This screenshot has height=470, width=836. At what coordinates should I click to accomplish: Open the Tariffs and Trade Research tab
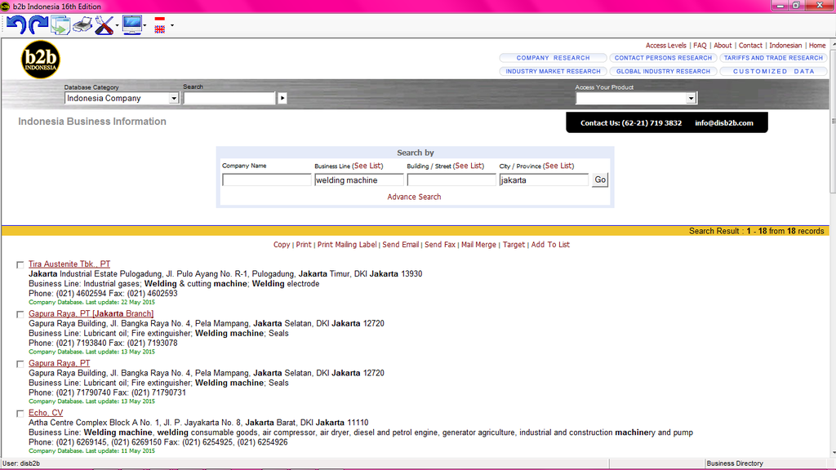[x=773, y=58]
